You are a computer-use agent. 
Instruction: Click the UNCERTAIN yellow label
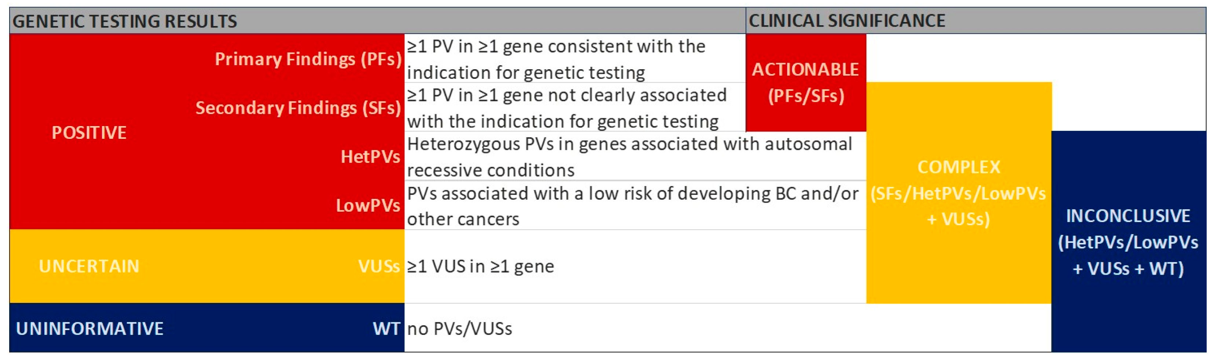click(89, 266)
